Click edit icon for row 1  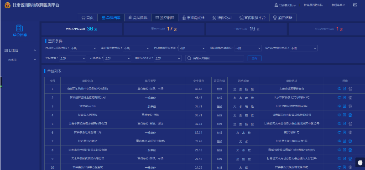tap(344, 89)
